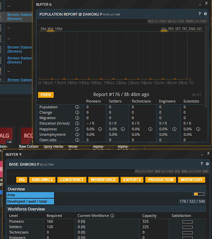Select the 30d chart range
This screenshot has width=212, height=239.
(x=43, y=29)
